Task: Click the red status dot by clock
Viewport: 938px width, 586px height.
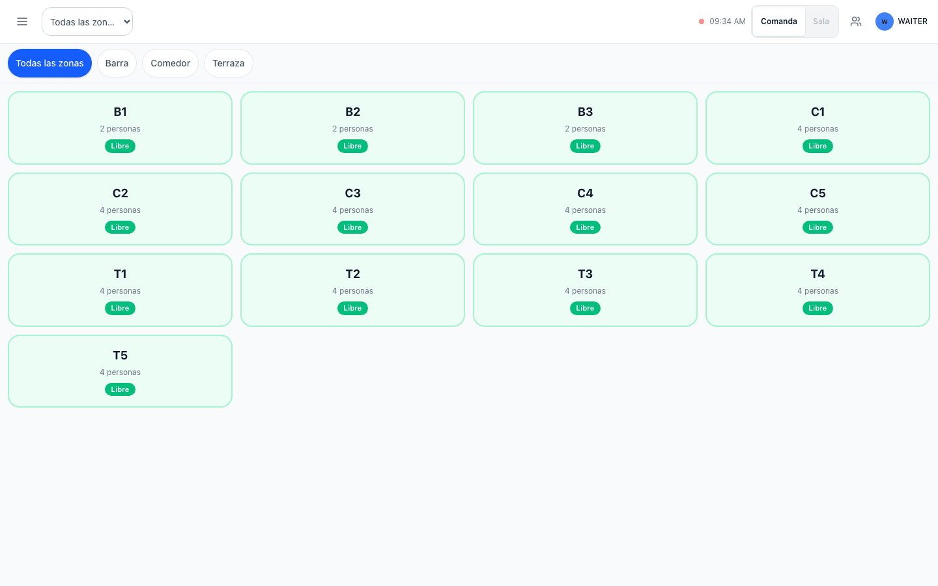Action: coord(702,21)
